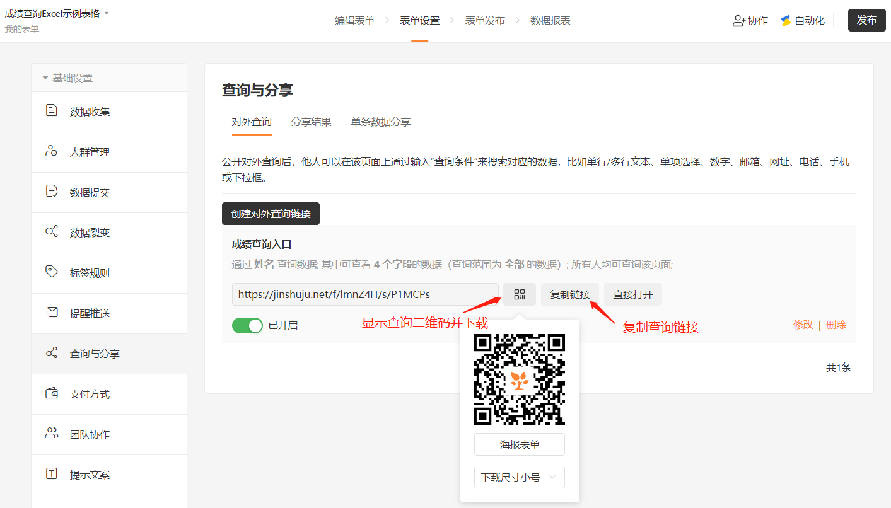Click the 发布 button
This screenshot has height=508, width=891.
click(866, 20)
